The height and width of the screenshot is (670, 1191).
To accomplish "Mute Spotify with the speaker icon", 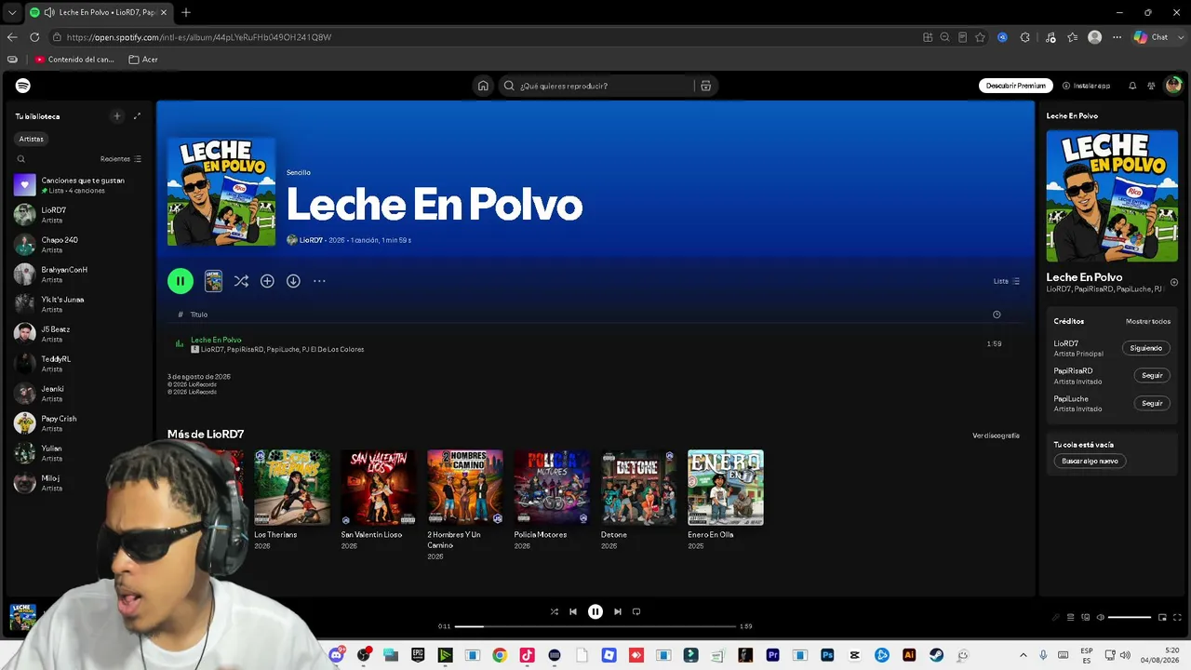I will pos(1101,617).
